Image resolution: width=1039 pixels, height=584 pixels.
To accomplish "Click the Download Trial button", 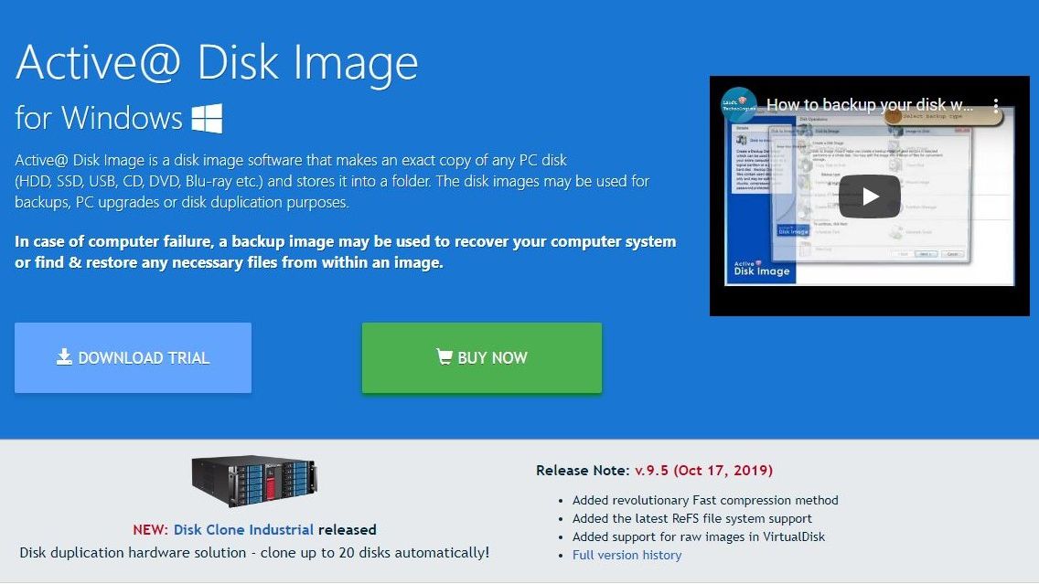I will tap(134, 357).
